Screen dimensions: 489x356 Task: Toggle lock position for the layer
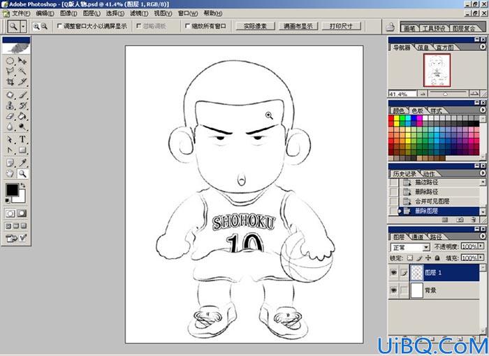(x=428, y=258)
